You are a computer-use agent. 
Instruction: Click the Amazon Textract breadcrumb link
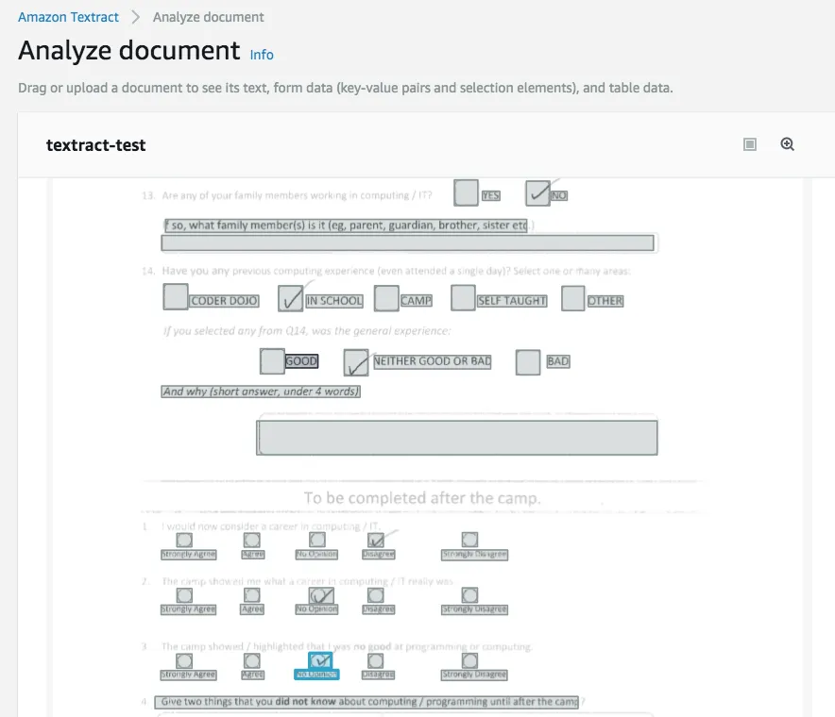click(x=68, y=17)
